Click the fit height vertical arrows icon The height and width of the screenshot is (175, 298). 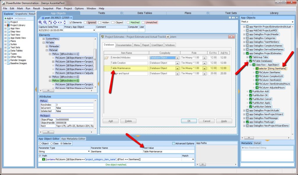(x=65, y=22)
